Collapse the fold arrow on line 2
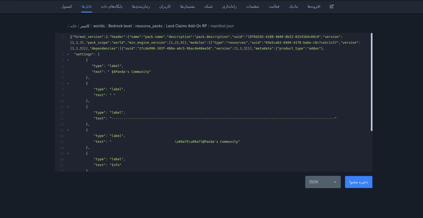This screenshot has height=218, width=423. pos(68,54)
